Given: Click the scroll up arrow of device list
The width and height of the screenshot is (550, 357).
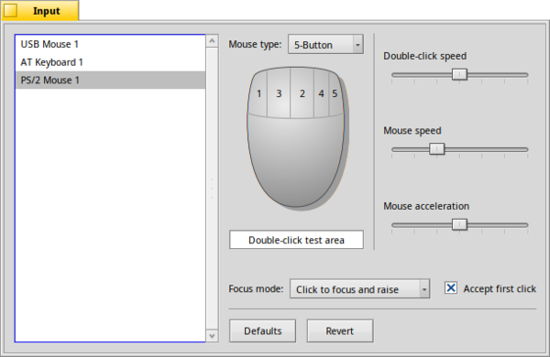Looking at the screenshot, I should [x=212, y=41].
